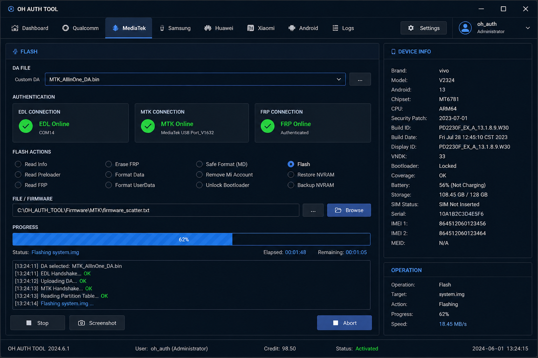Image resolution: width=538 pixels, height=358 pixels.
Task: Open the Custom DA file dropdown
Action: (195, 79)
